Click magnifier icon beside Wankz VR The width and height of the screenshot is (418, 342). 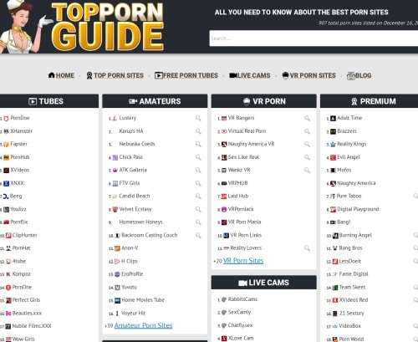click(x=307, y=170)
